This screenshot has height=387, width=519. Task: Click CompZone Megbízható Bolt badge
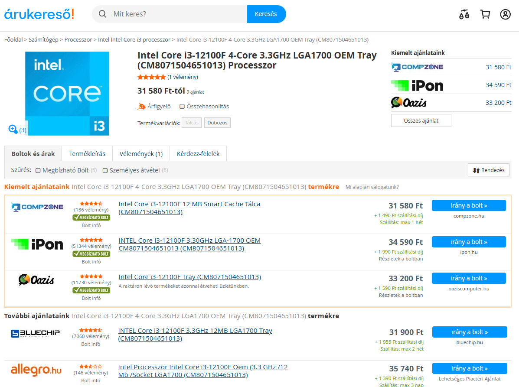coord(91,217)
